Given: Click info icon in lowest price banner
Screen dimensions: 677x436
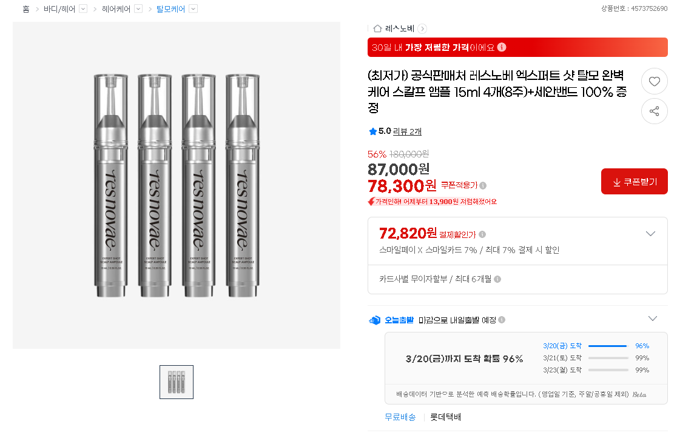Looking at the screenshot, I should tap(502, 47).
